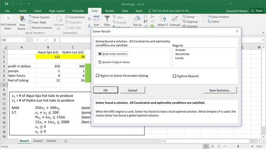Click Clear filter icon
266x149 pixels.
(x=118, y=17)
